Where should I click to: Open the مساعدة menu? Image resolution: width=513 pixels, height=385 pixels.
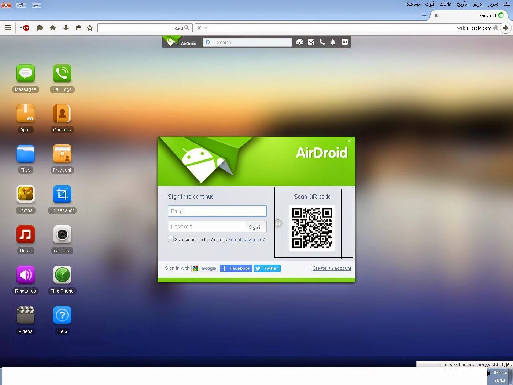pyautogui.click(x=413, y=4)
